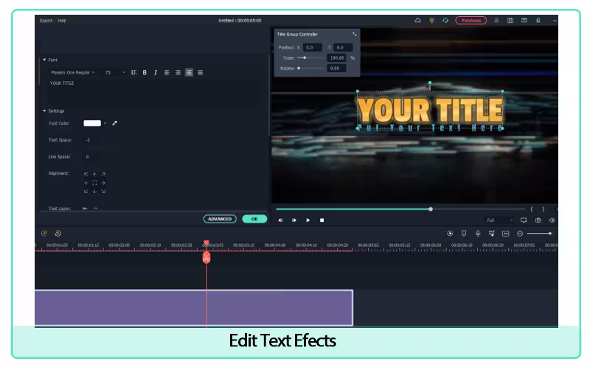This screenshot has width=590, height=367.
Task: Open the Passion One Regular font dropdown
Action: click(72, 72)
